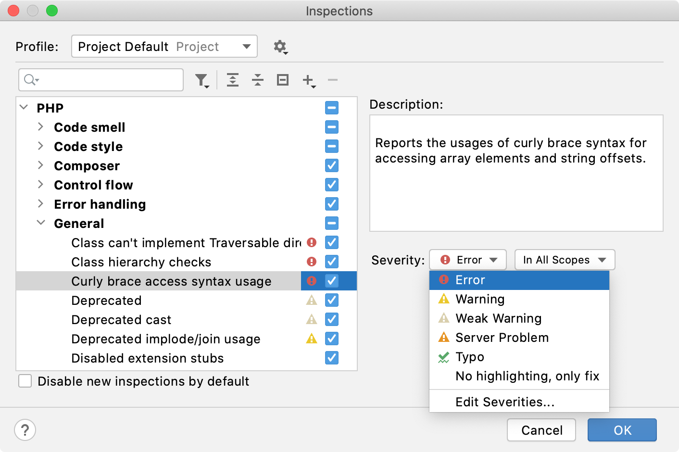Uncheck Class can't implement Traversable checkbox
The height and width of the screenshot is (452, 679).
coord(332,242)
